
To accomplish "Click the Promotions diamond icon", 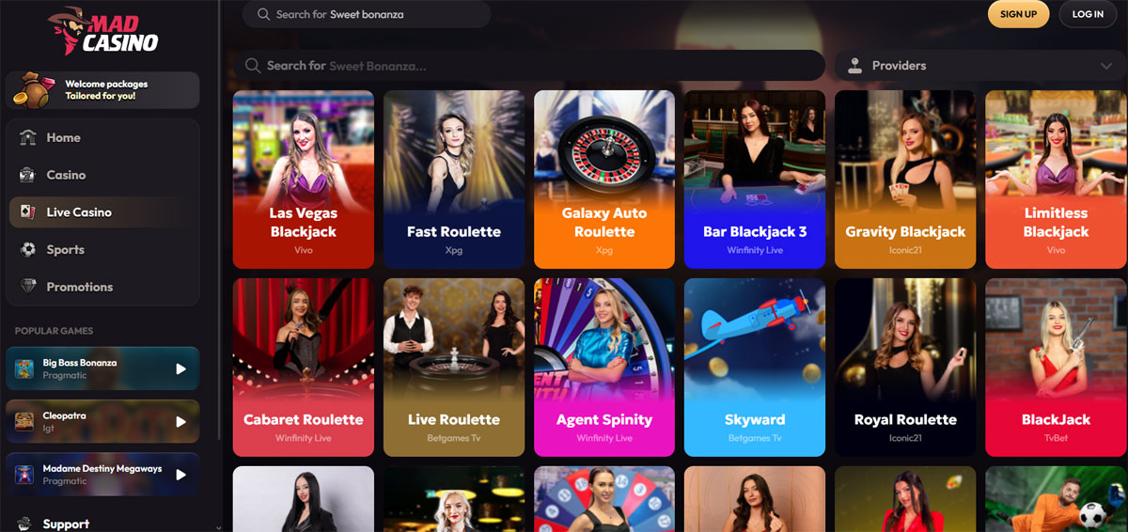I will click(x=27, y=287).
